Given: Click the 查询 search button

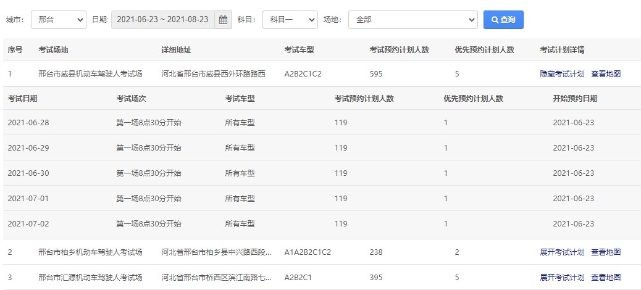Looking at the screenshot, I should coord(503,20).
